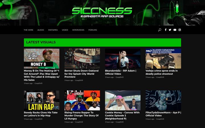The width and height of the screenshot is (205, 128).
Task: Open the Oakland theater marquee thumbnail
Action: click(x=82, y=59)
